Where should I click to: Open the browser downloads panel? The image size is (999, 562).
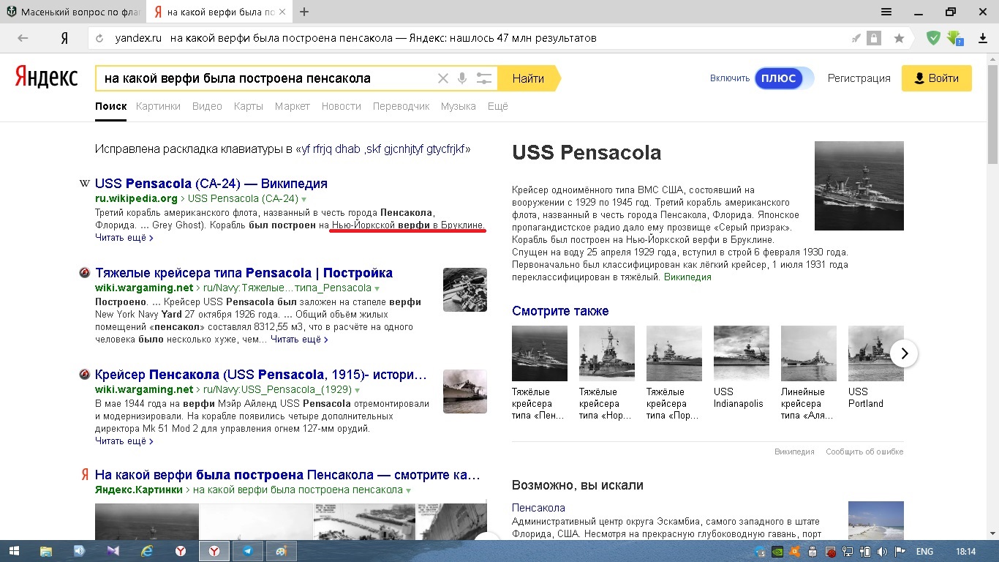pos(982,38)
